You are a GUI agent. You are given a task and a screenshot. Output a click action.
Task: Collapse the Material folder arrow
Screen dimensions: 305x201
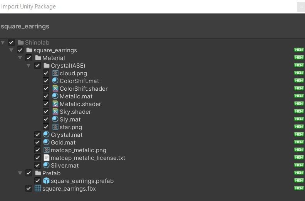coord(20,58)
